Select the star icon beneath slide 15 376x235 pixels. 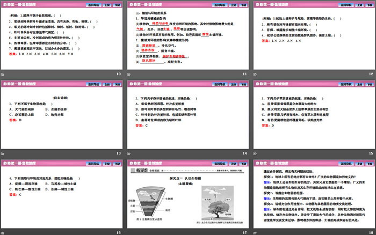(255, 153)
